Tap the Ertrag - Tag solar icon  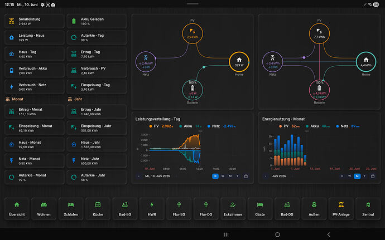coord(74,54)
